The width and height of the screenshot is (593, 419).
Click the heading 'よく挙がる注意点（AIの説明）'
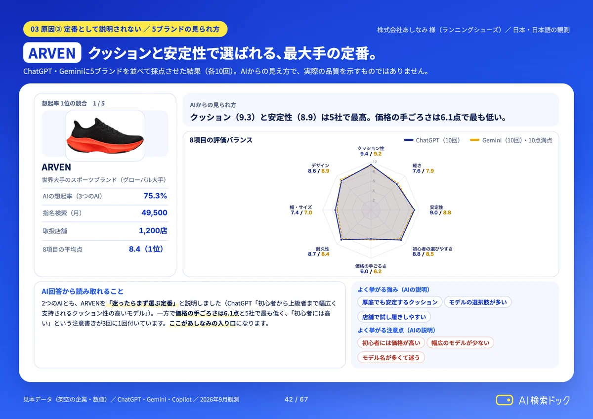pyautogui.click(x=396, y=330)
